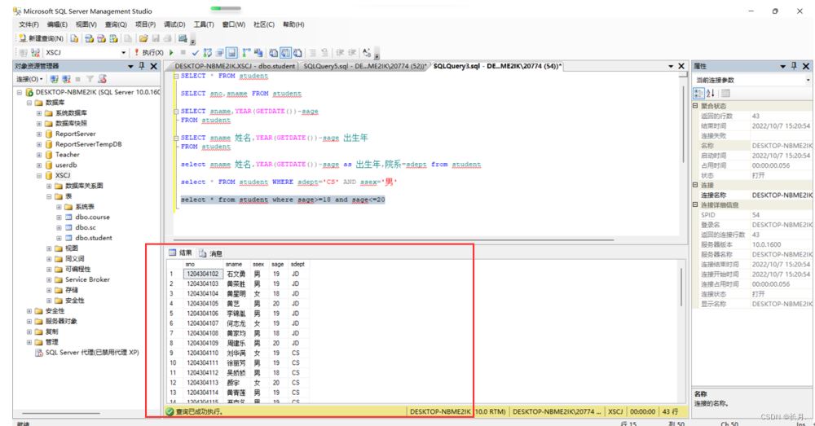Screen dimensions: 815x426
Task: Click the 新建查询 (New Query) toolbar button
Action: 41,38
